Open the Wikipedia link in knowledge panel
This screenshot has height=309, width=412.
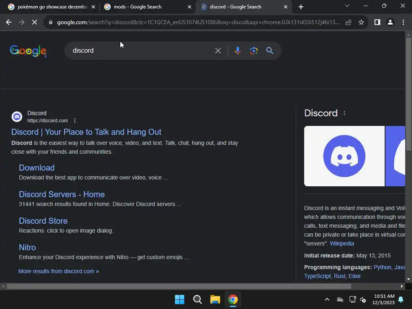coord(342,243)
